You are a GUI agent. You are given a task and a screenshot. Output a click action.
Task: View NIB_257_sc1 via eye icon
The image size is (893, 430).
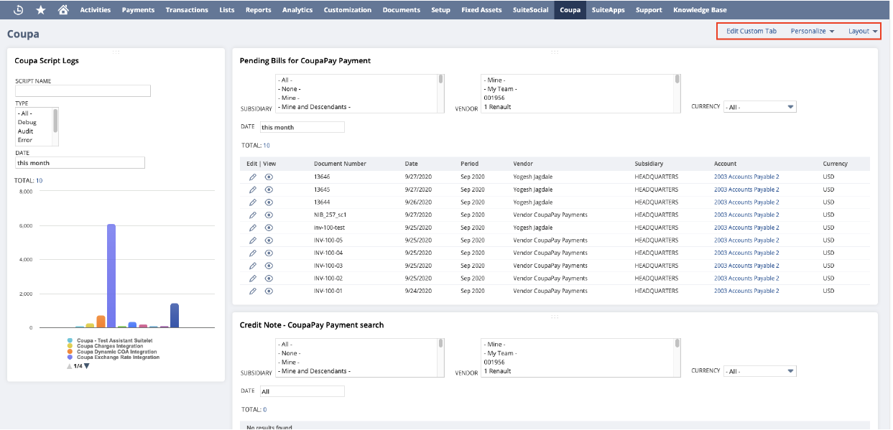[x=269, y=215]
